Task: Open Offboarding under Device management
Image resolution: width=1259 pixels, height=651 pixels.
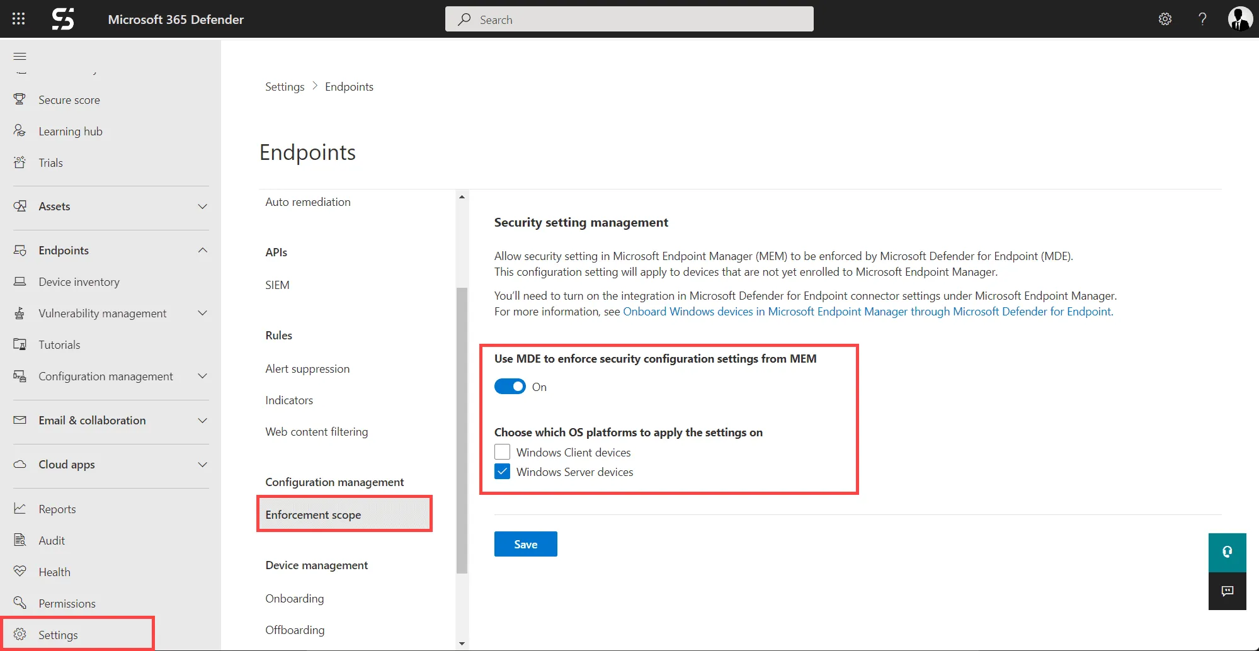Action: click(295, 630)
